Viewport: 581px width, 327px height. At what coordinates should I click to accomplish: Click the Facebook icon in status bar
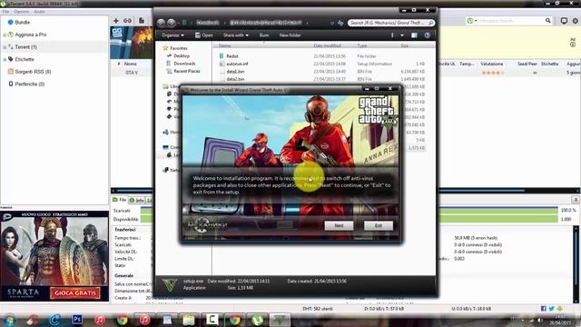(x=544, y=309)
